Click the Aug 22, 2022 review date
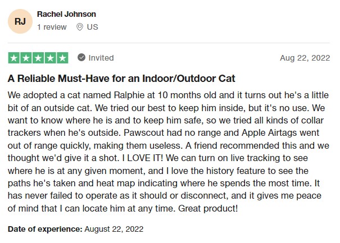 [x=305, y=58]
